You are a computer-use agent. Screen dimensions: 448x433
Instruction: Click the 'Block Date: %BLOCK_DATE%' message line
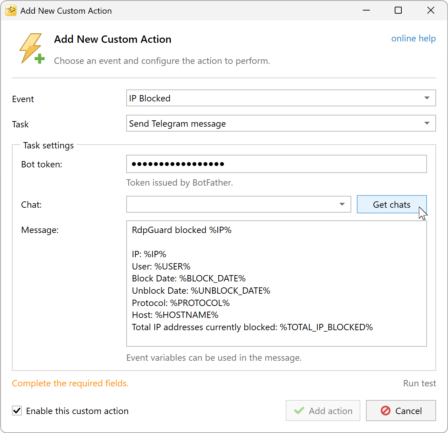189,278
